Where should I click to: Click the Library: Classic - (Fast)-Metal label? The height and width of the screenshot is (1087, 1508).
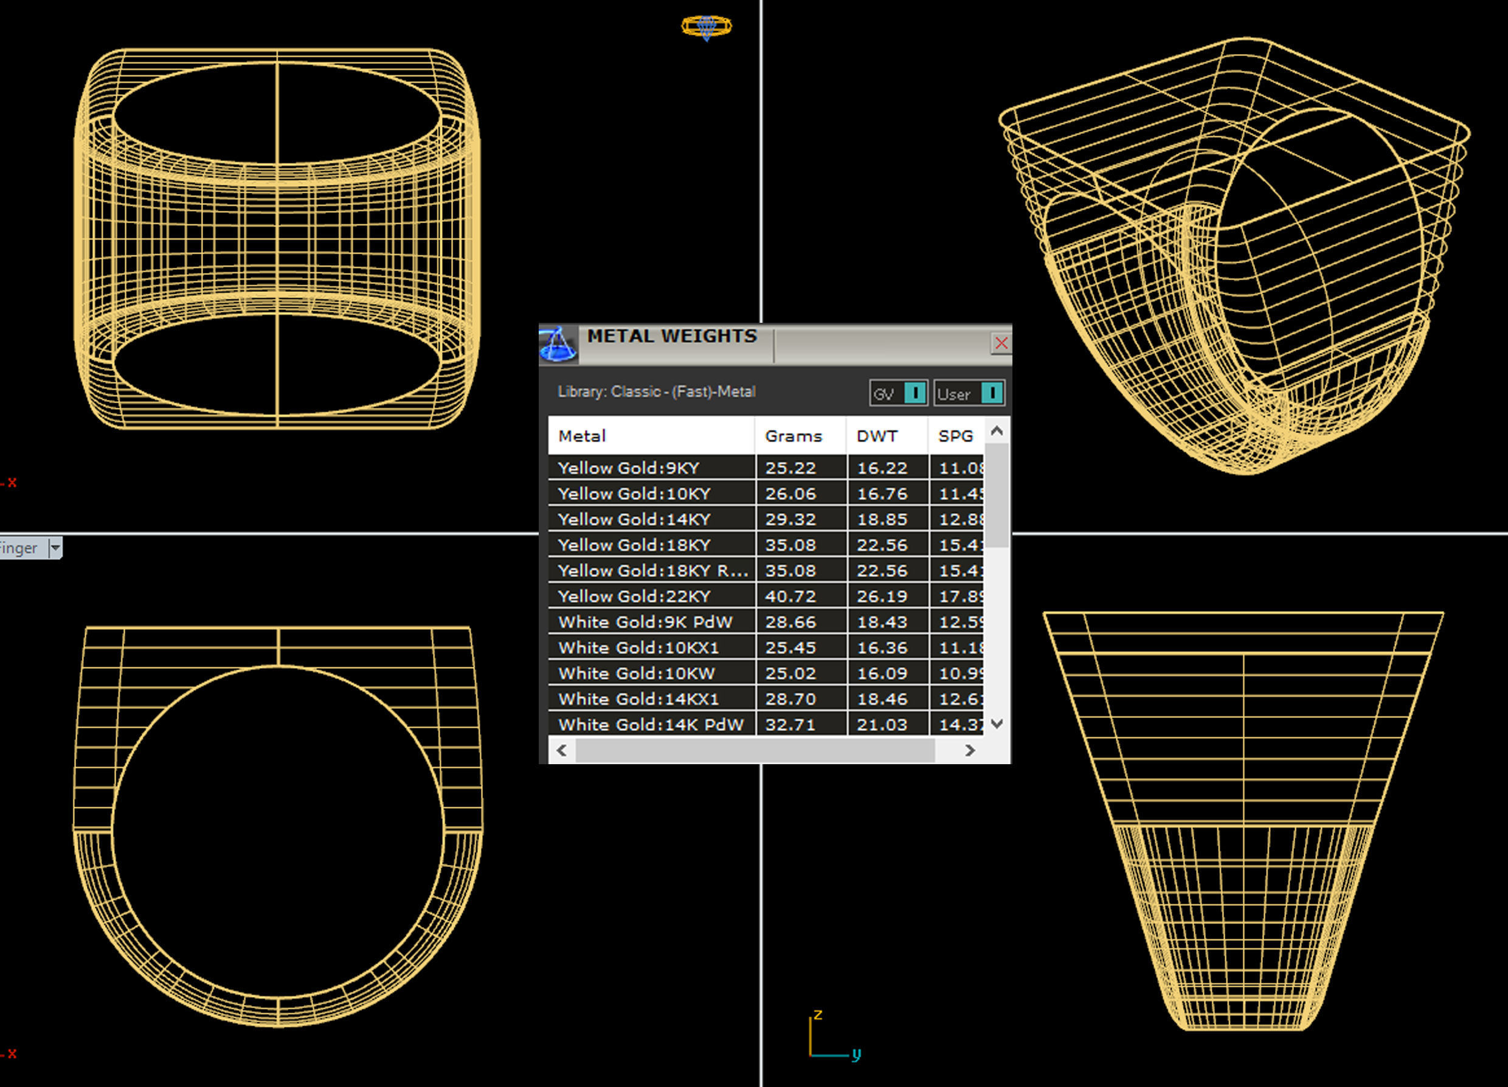656,392
